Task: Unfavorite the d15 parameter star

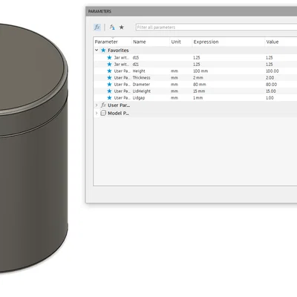Action: coord(109,57)
